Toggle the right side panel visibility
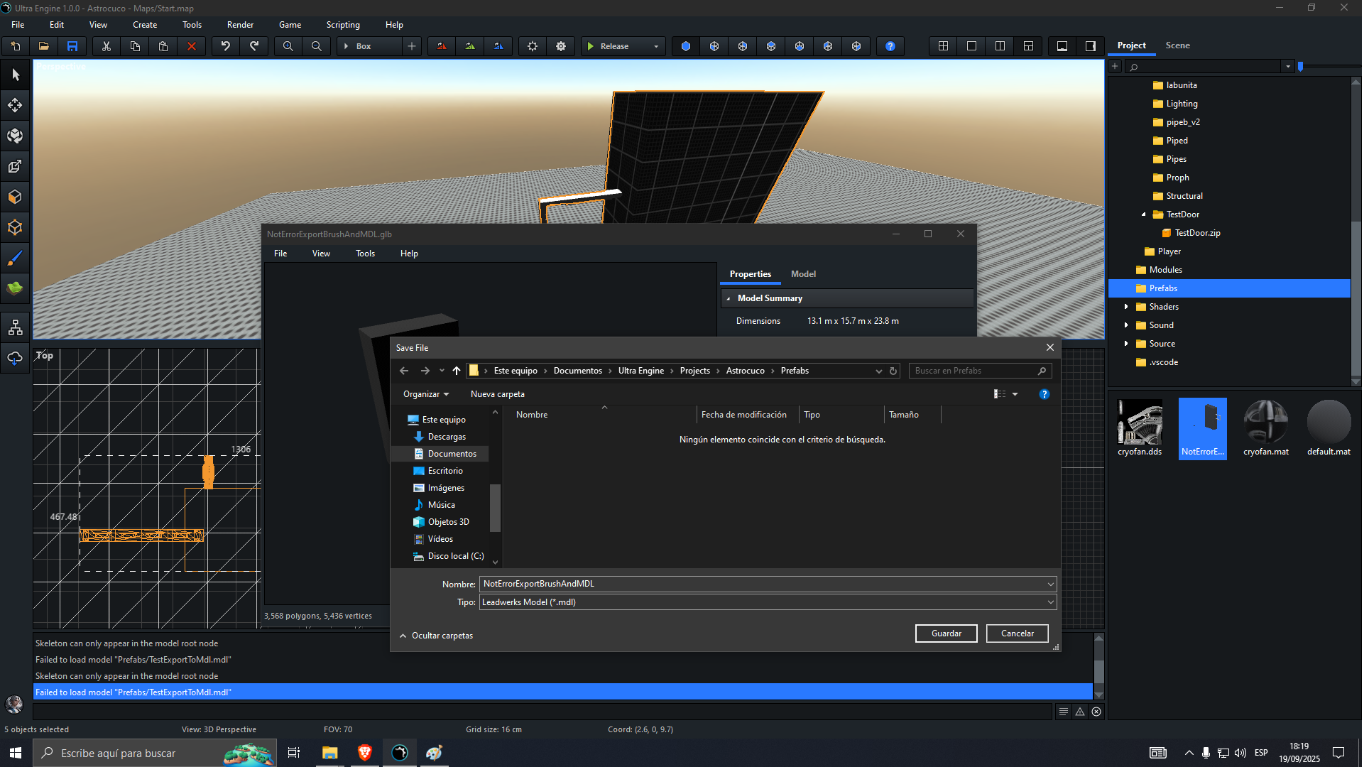This screenshot has height=767, width=1369. [x=1091, y=46]
